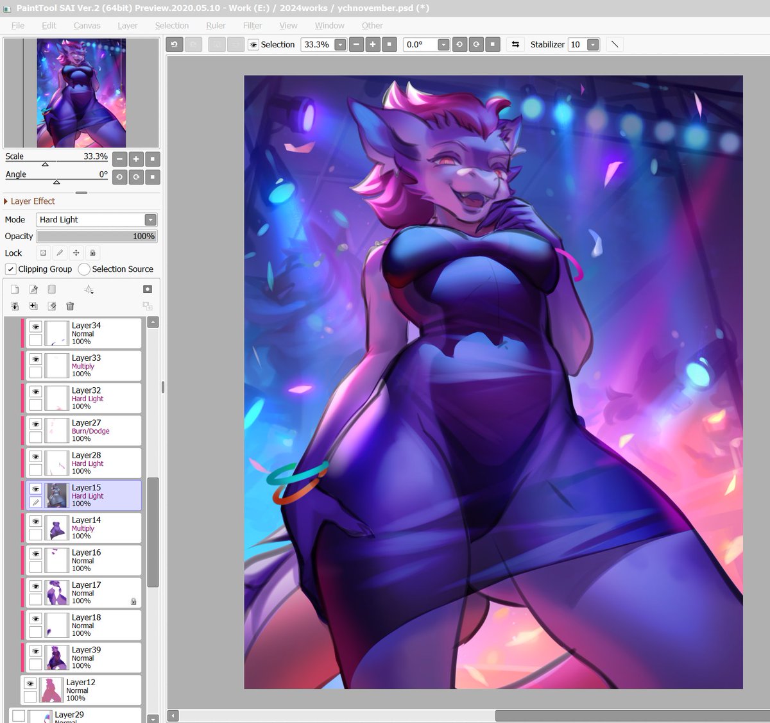Flip the canvas view horizontally
Image resolution: width=770 pixels, height=723 pixels.
515,44
